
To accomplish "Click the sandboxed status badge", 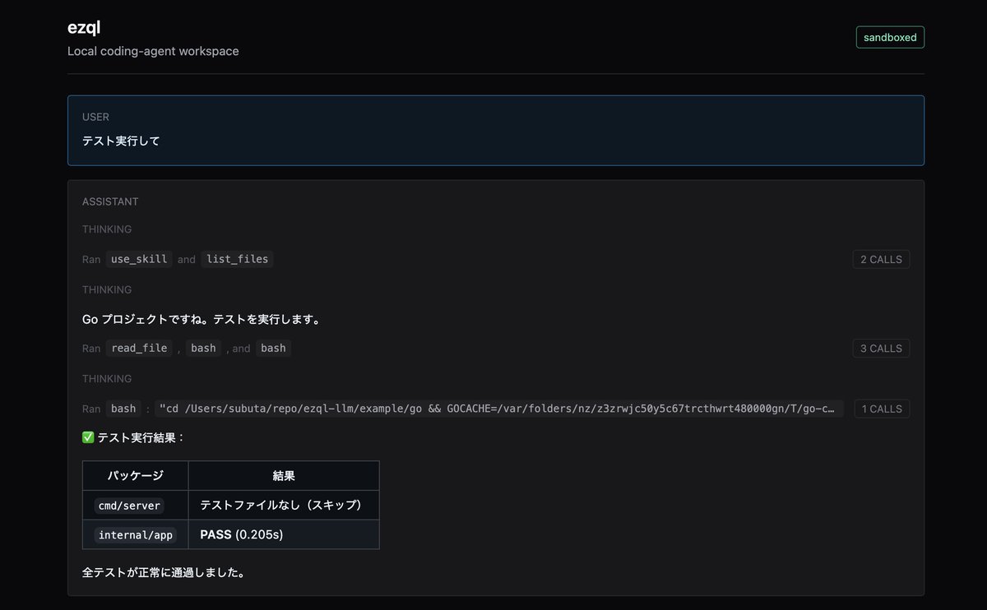I will coord(890,37).
